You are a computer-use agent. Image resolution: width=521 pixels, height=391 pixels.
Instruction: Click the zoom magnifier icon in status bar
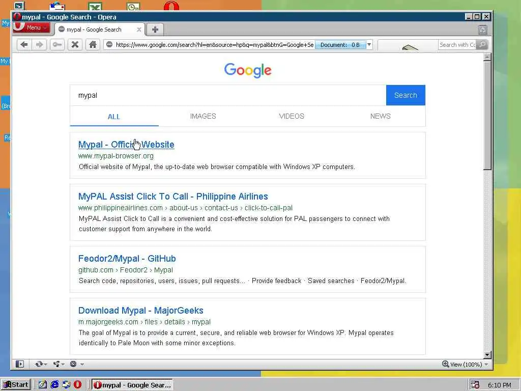tap(446, 364)
